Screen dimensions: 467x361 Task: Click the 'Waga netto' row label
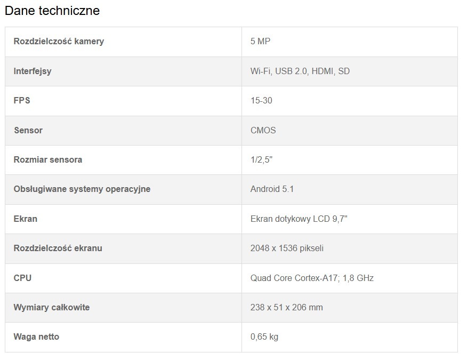click(x=36, y=336)
